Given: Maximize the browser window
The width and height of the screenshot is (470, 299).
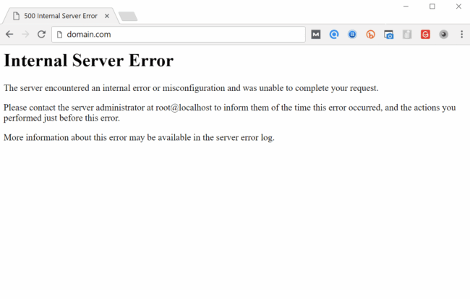Looking at the screenshot, I should pyautogui.click(x=432, y=6).
